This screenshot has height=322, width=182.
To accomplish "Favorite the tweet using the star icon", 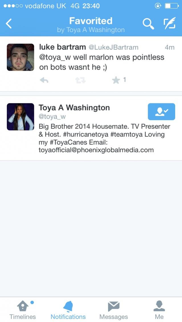I will click(x=116, y=80).
